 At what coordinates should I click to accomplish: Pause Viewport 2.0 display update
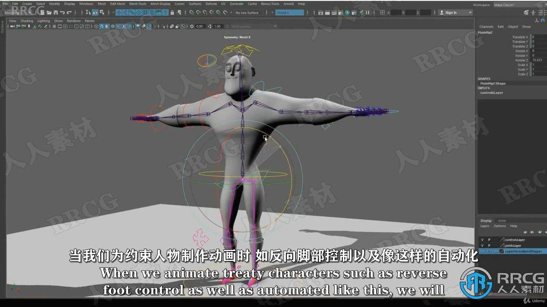pos(368,12)
